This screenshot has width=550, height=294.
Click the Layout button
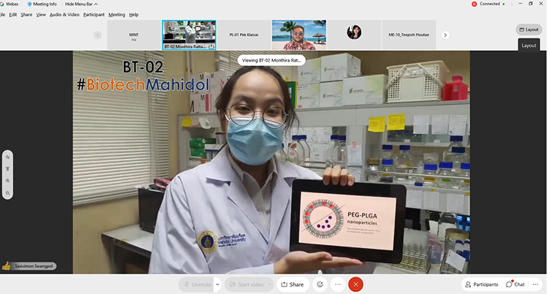coord(529,30)
